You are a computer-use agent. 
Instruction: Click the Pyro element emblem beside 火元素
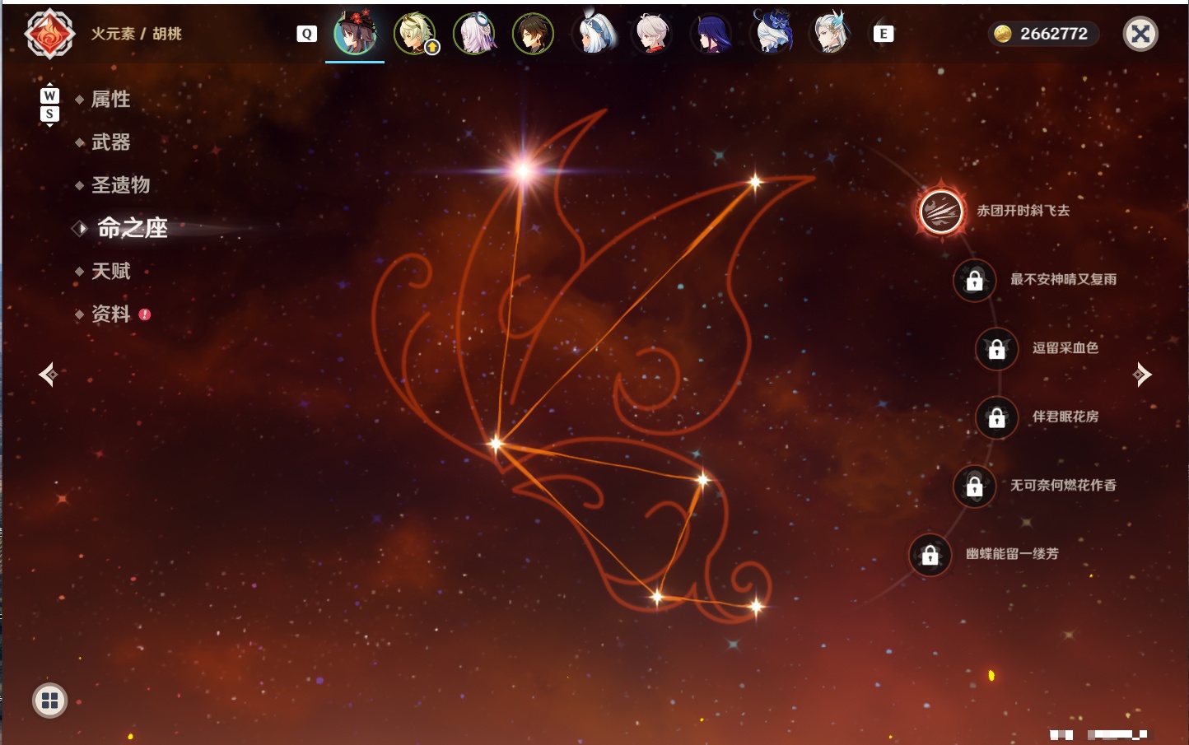click(x=49, y=34)
